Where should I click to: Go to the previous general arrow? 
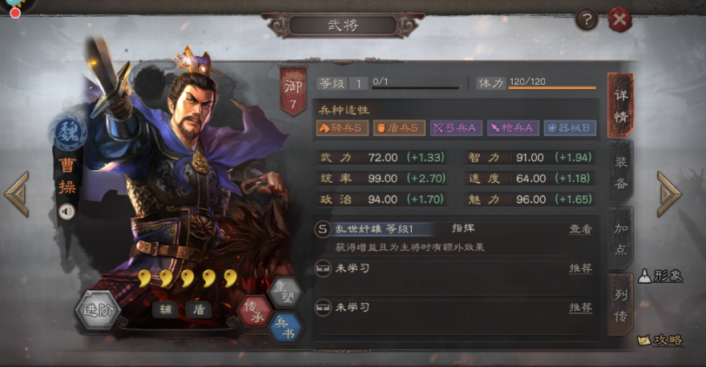pos(17,194)
